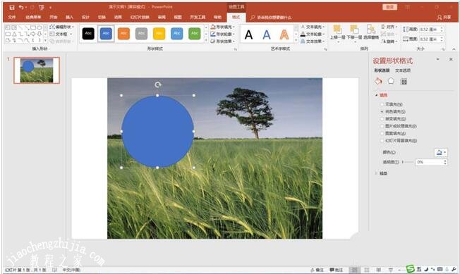Click the triangle shape in shapes gallery

click(14, 34)
